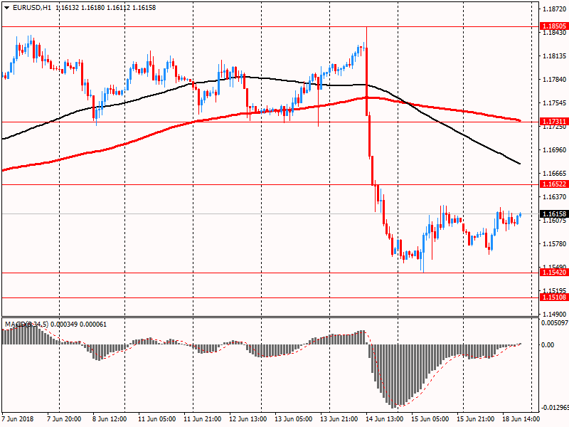Click the 7 Jun 20:00 time label

(x=64, y=419)
